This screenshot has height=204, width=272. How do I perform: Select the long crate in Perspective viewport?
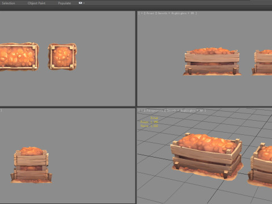coord(207,156)
